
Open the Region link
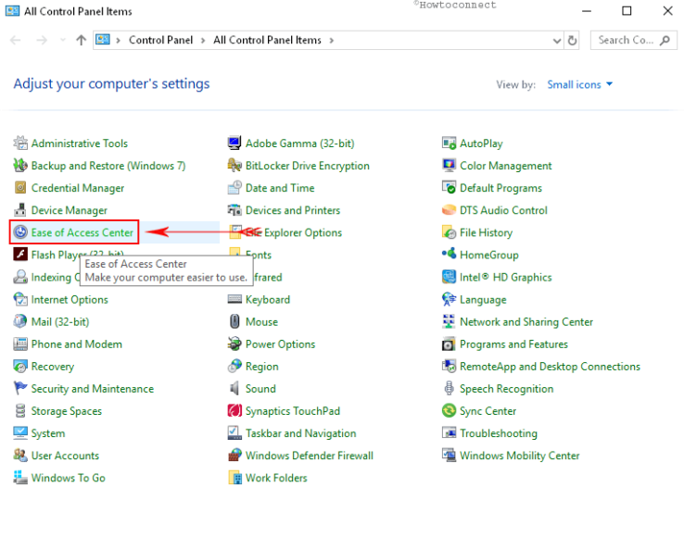[261, 366]
